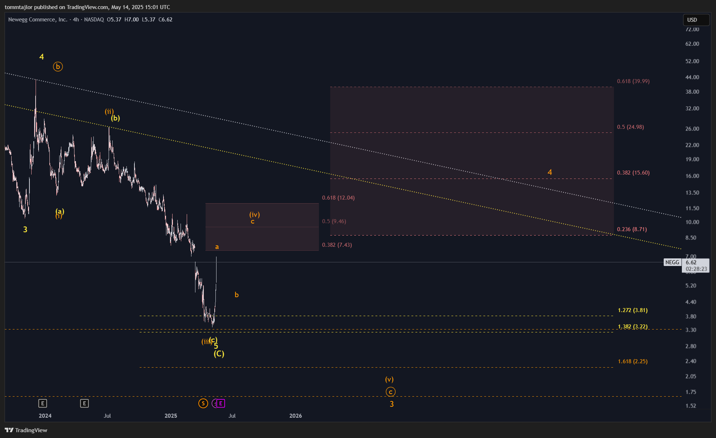
Task: Select the 0.5 (24.98) Fibonacci label
Action: point(630,127)
